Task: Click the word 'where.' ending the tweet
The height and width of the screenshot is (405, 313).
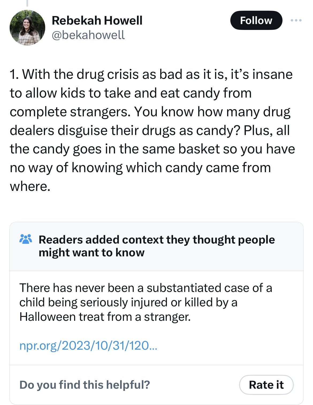Action: pos(30,186)
